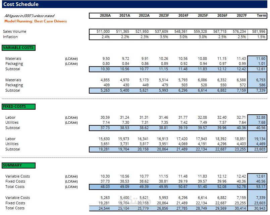Select 2021A Packaging per-unit 0.84
The image size is (270, 215).
[x=125, y=64]
